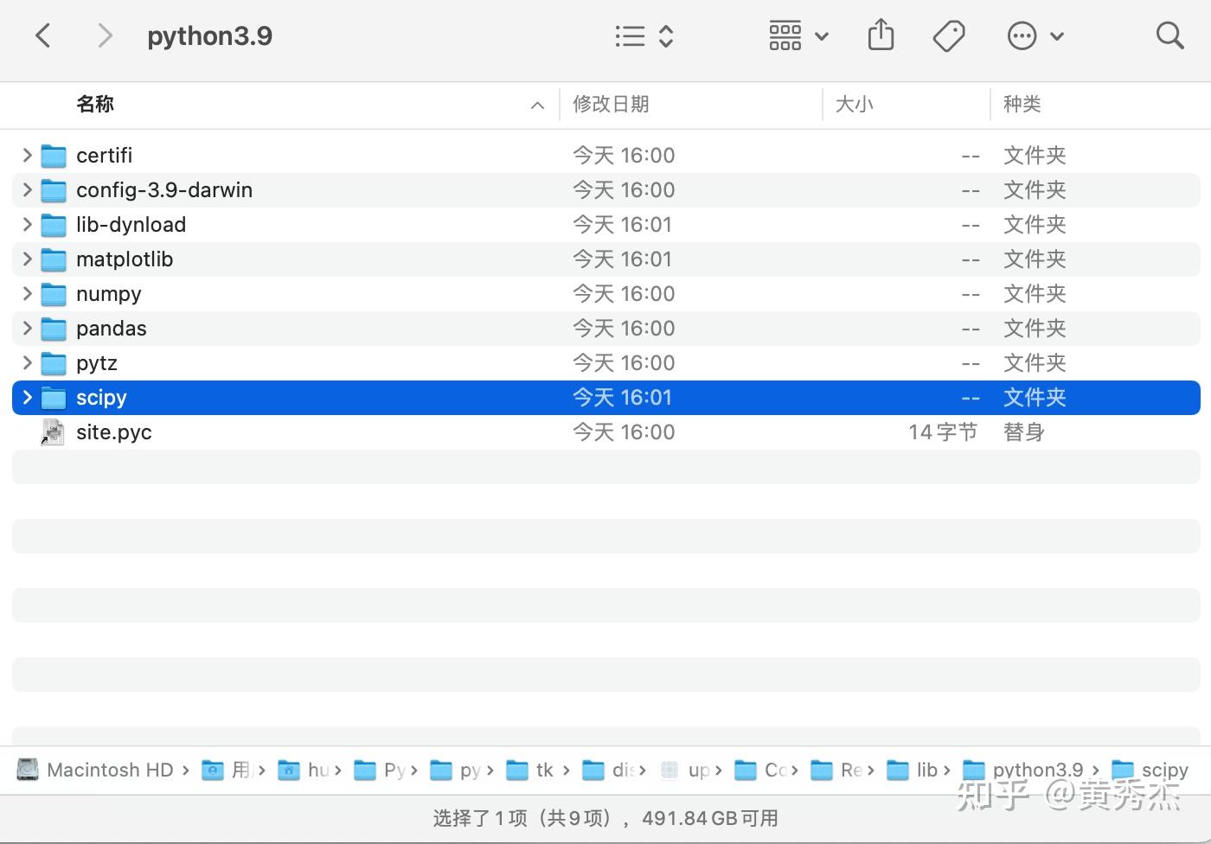Click the scipy folder icon in list
This screenshot has height=844, width=1211.
coord(54,398)
